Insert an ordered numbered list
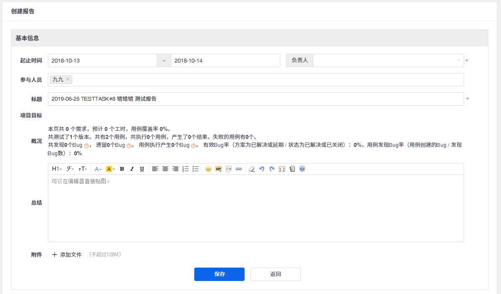The height and width of the screenshot is (294, 501). (185, 169)
